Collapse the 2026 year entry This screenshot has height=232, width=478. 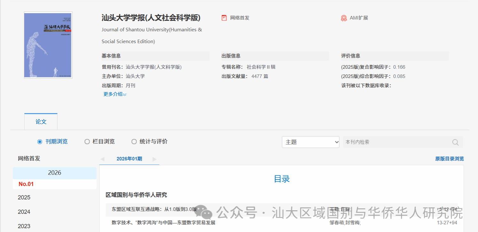[x=55, y=173]
